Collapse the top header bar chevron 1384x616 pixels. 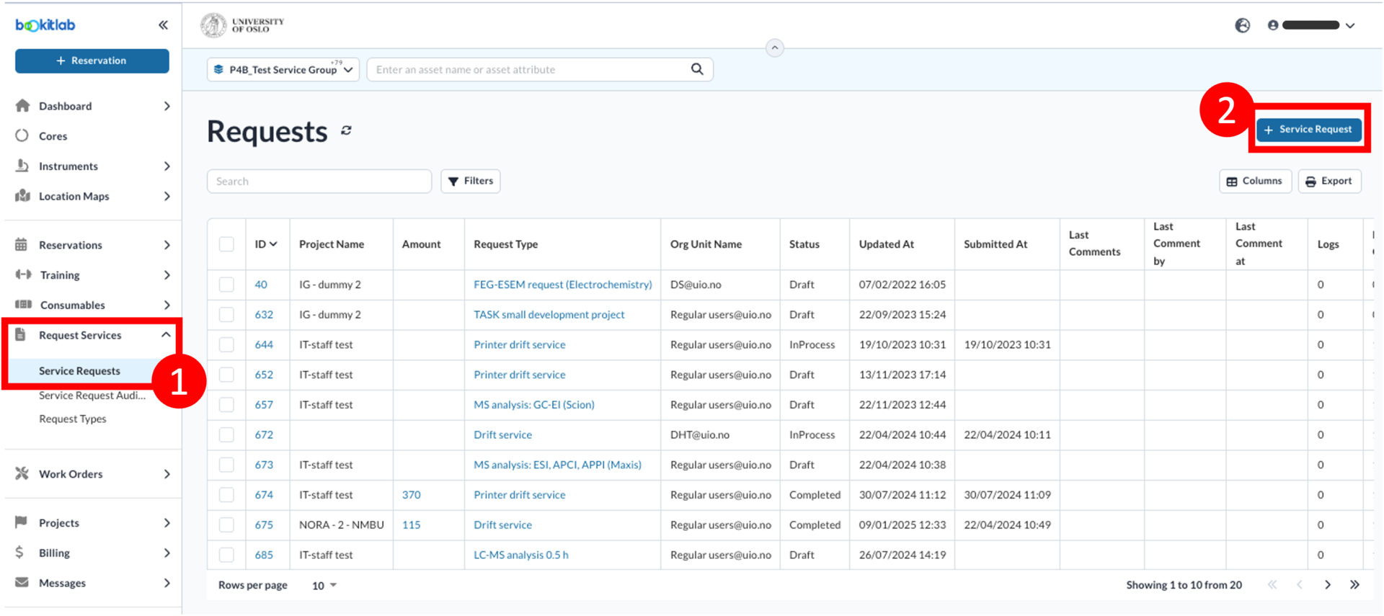775,48
